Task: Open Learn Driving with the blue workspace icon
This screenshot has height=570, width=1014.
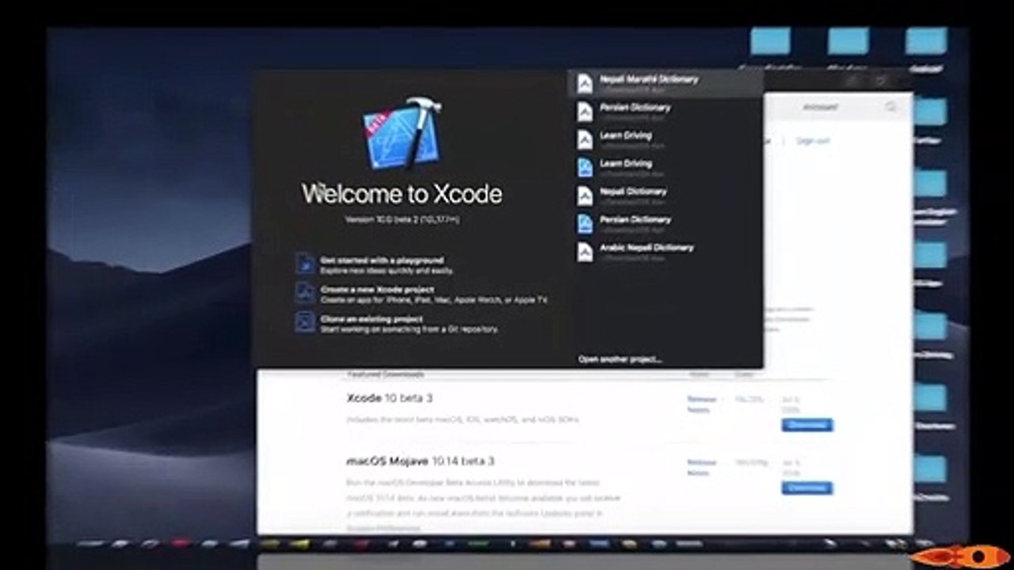Action: tap(665, 168)
